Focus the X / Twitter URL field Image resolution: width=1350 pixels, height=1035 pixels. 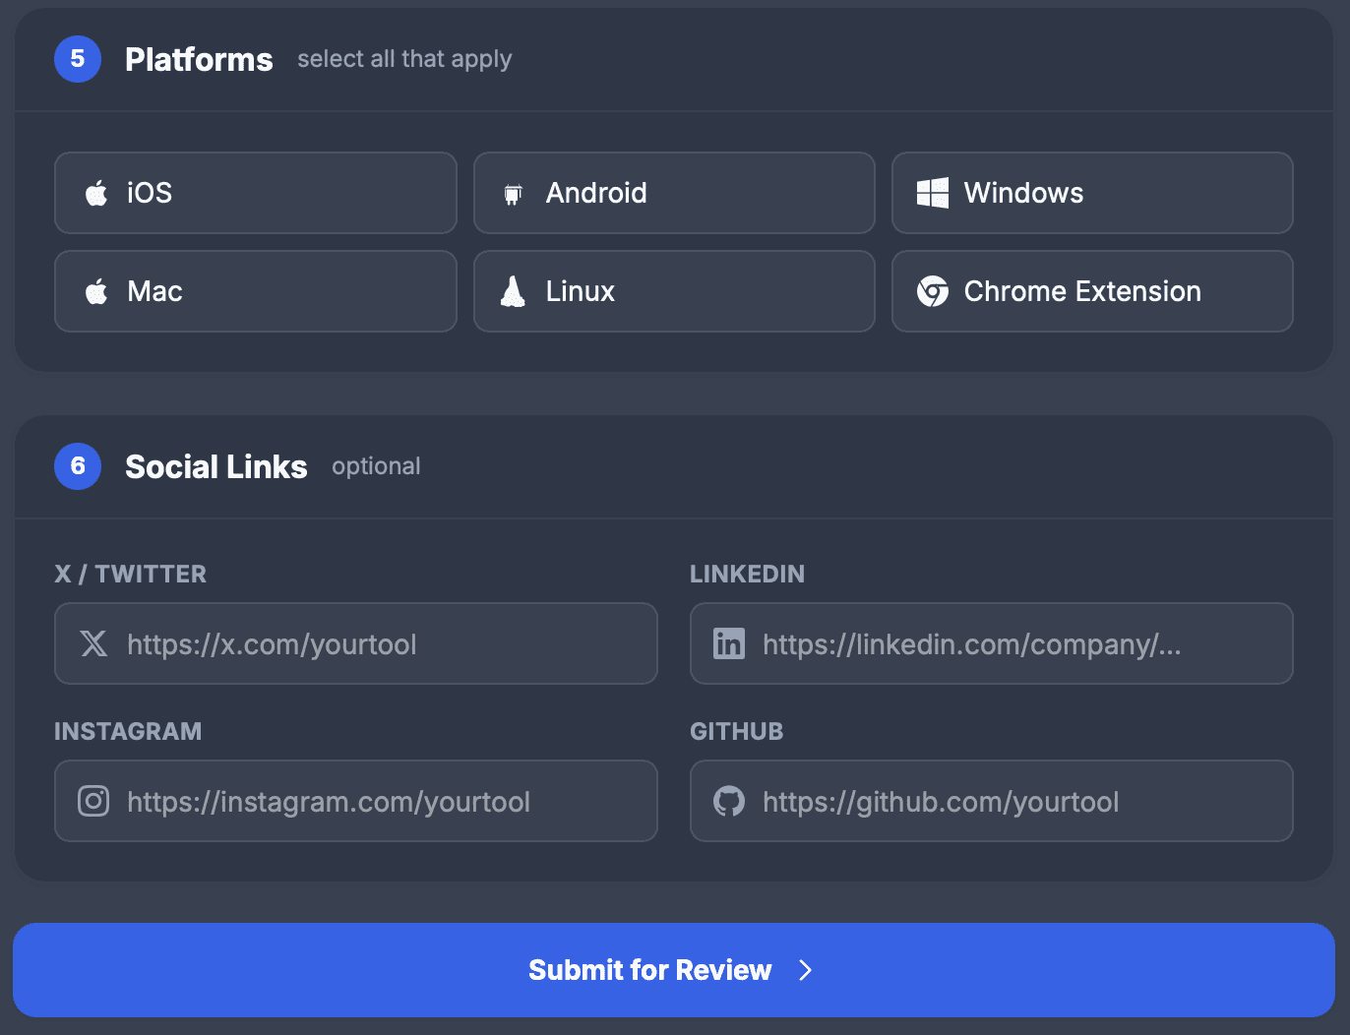click(356, 643)
